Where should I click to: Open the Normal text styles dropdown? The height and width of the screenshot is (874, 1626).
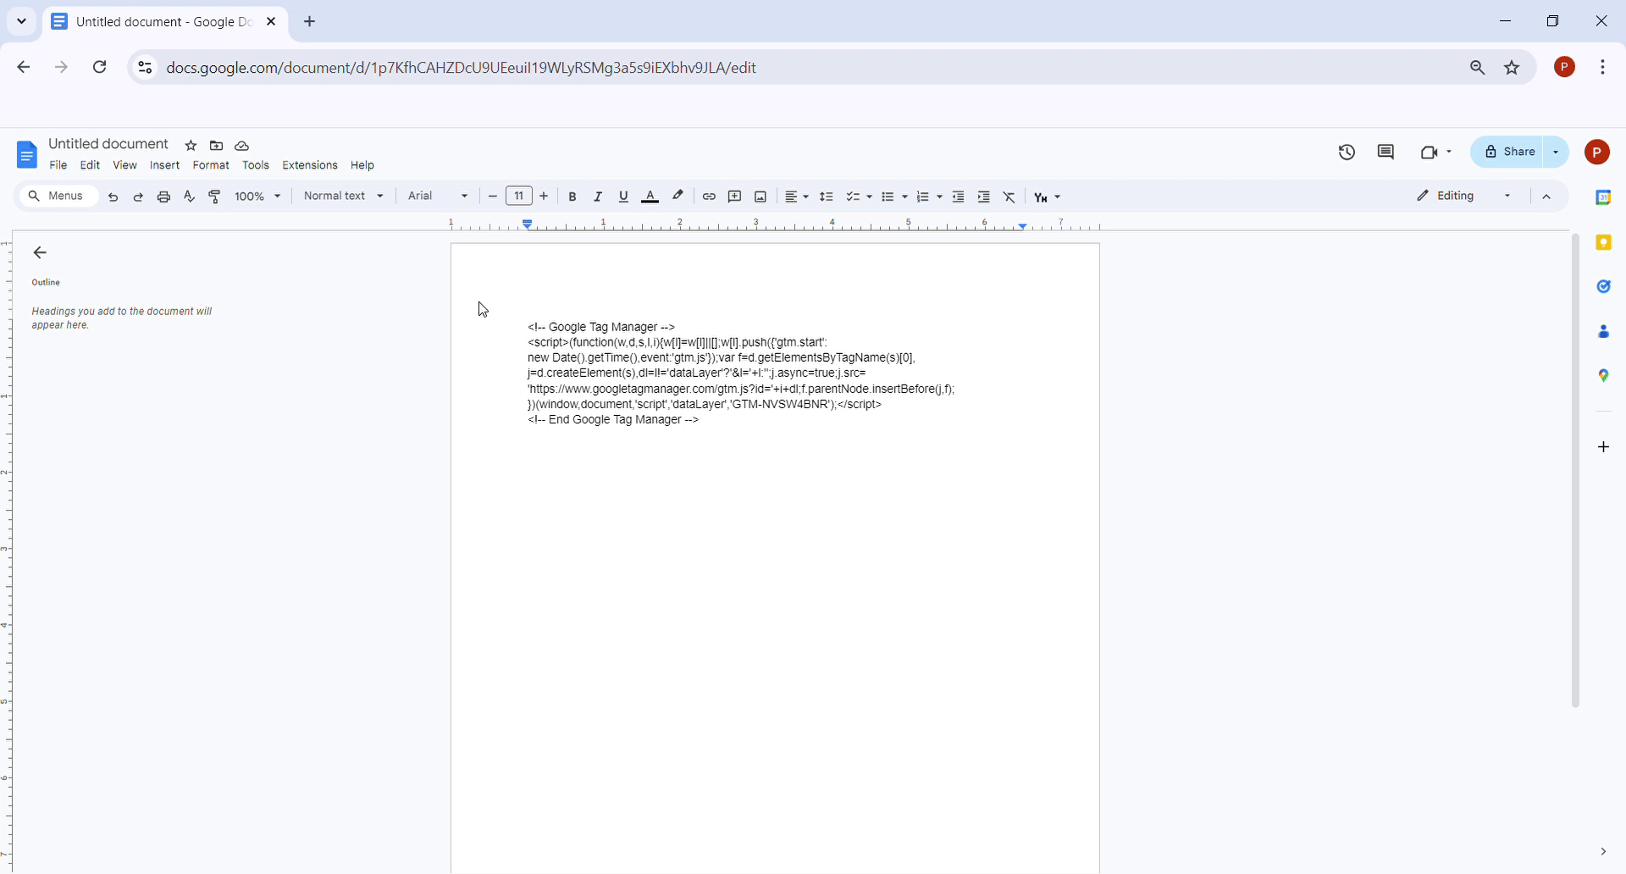click(x=344, y=196)
